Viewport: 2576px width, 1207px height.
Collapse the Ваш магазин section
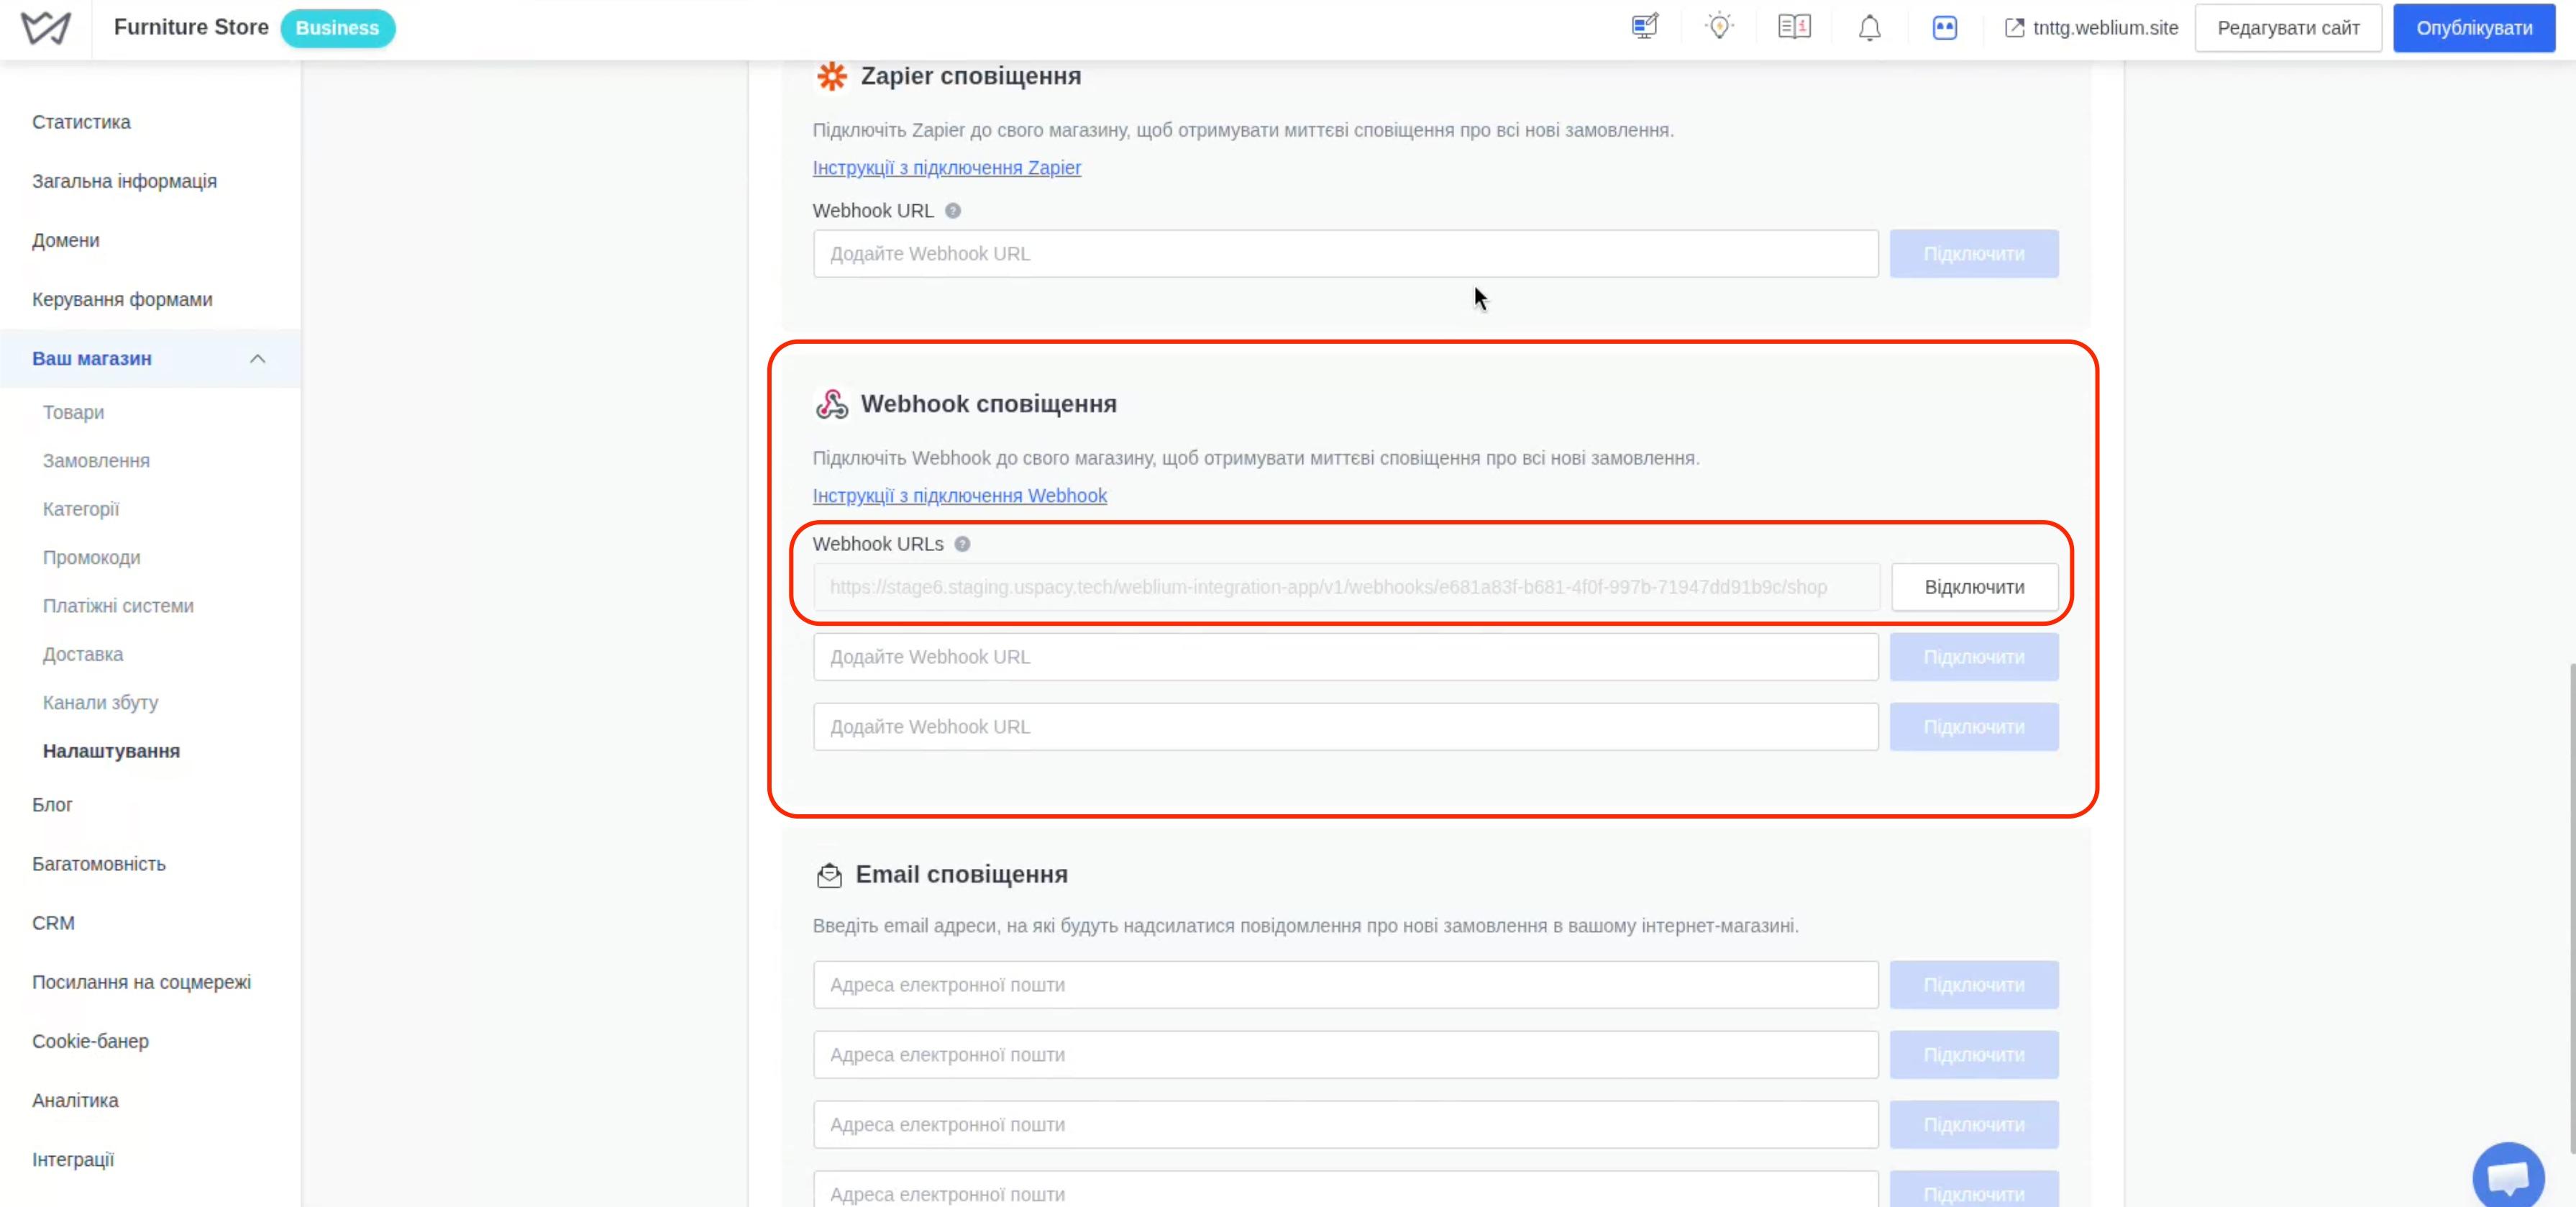click(257, 359)
